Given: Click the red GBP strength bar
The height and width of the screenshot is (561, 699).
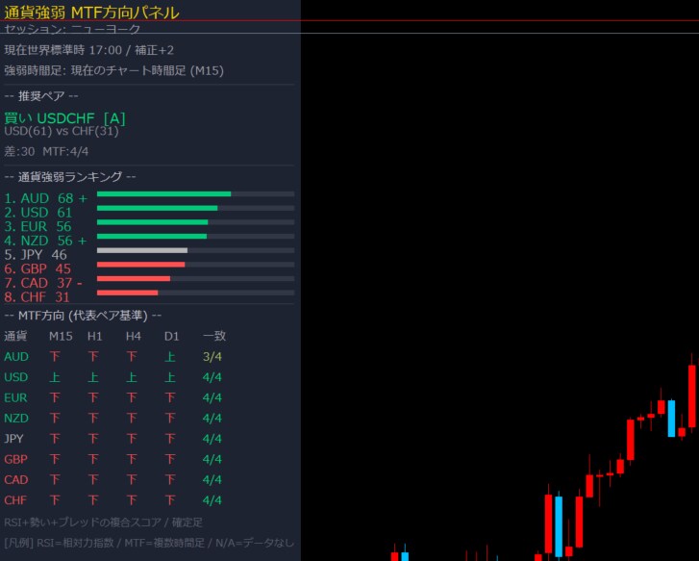Looking at the screenshot, I should [140, 265].
